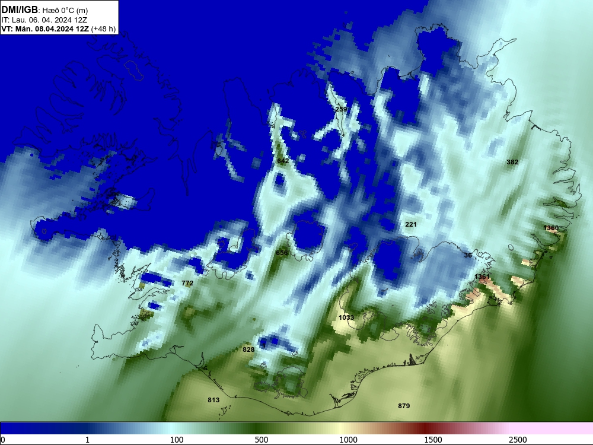This screenshot has height=445, width=593.
Task: Click the map value 772
Action: [x=187, y=283]
